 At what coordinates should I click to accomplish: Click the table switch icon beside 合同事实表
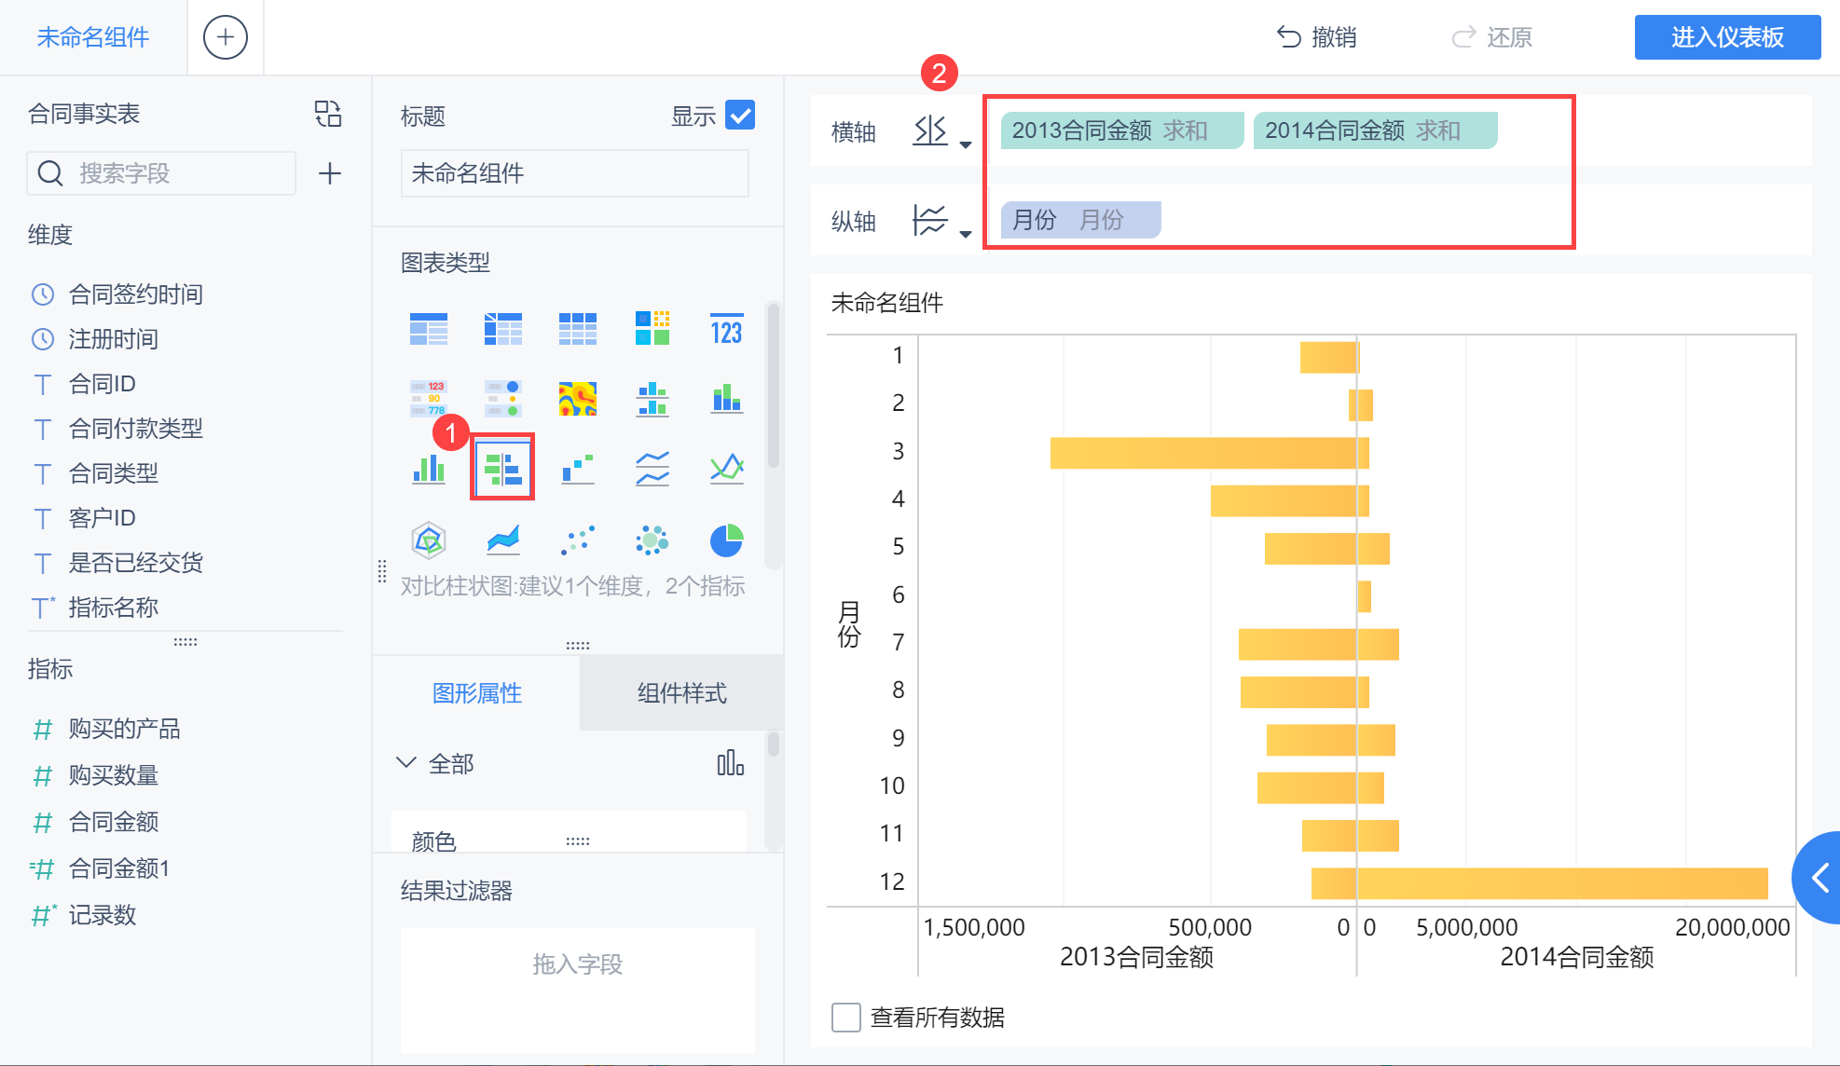coord(328,114)
